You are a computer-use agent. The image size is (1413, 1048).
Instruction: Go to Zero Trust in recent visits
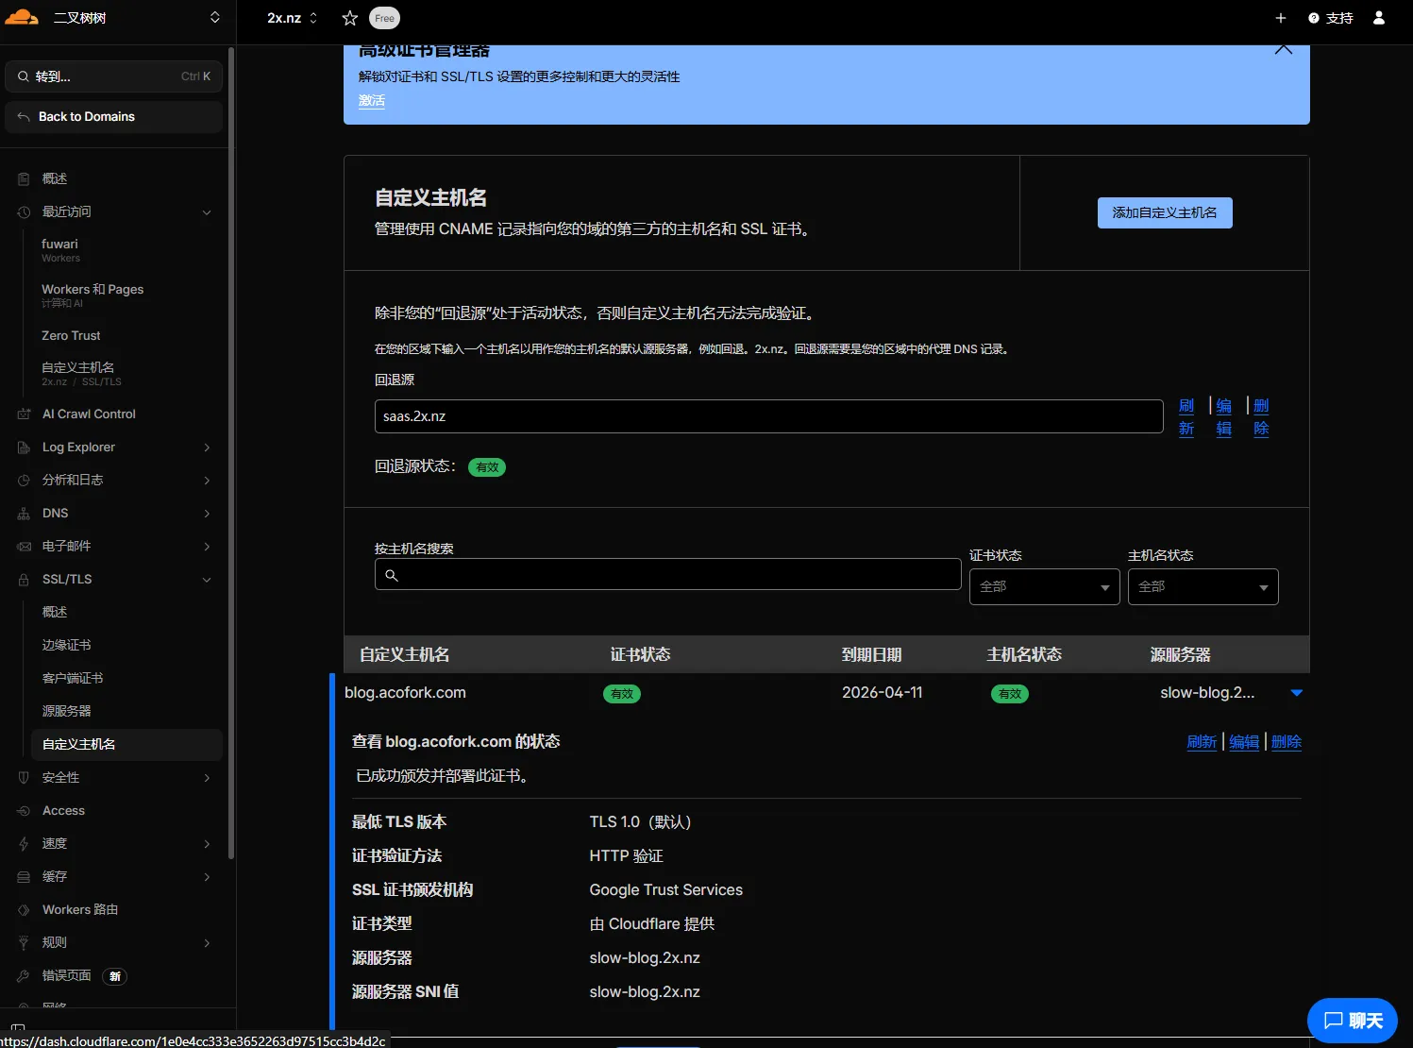71,335
